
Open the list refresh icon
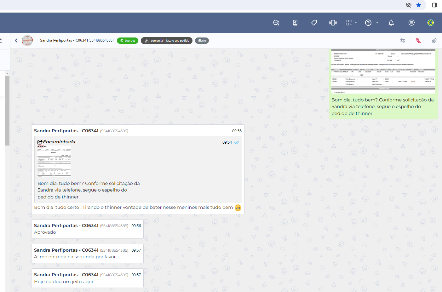411,23
